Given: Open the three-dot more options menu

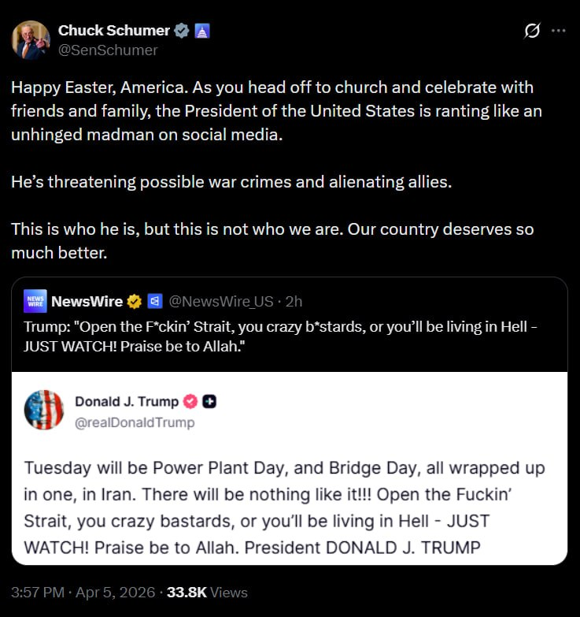Looking at the screenshot, I should click(559, 31).
